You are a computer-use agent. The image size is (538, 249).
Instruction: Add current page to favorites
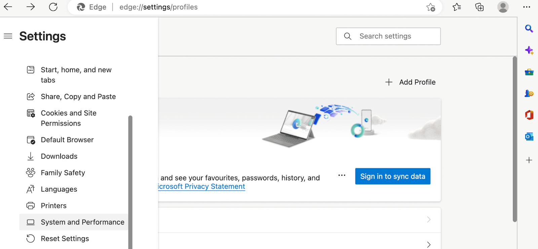tap(431, 7)
